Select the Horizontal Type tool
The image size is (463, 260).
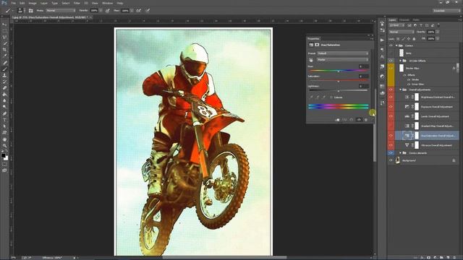(4, 120)
